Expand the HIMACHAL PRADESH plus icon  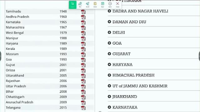[109, 75]
